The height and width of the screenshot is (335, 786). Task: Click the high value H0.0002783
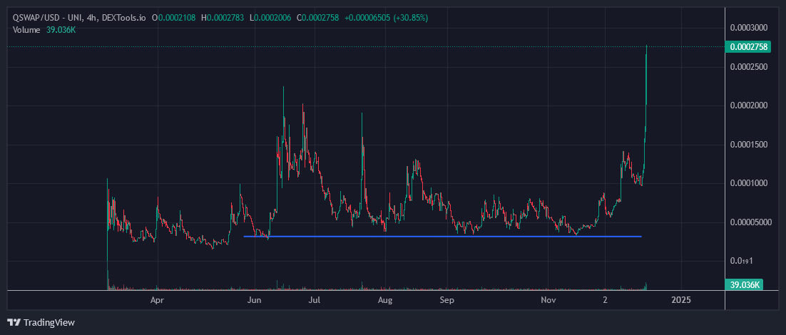coord(223,18)
